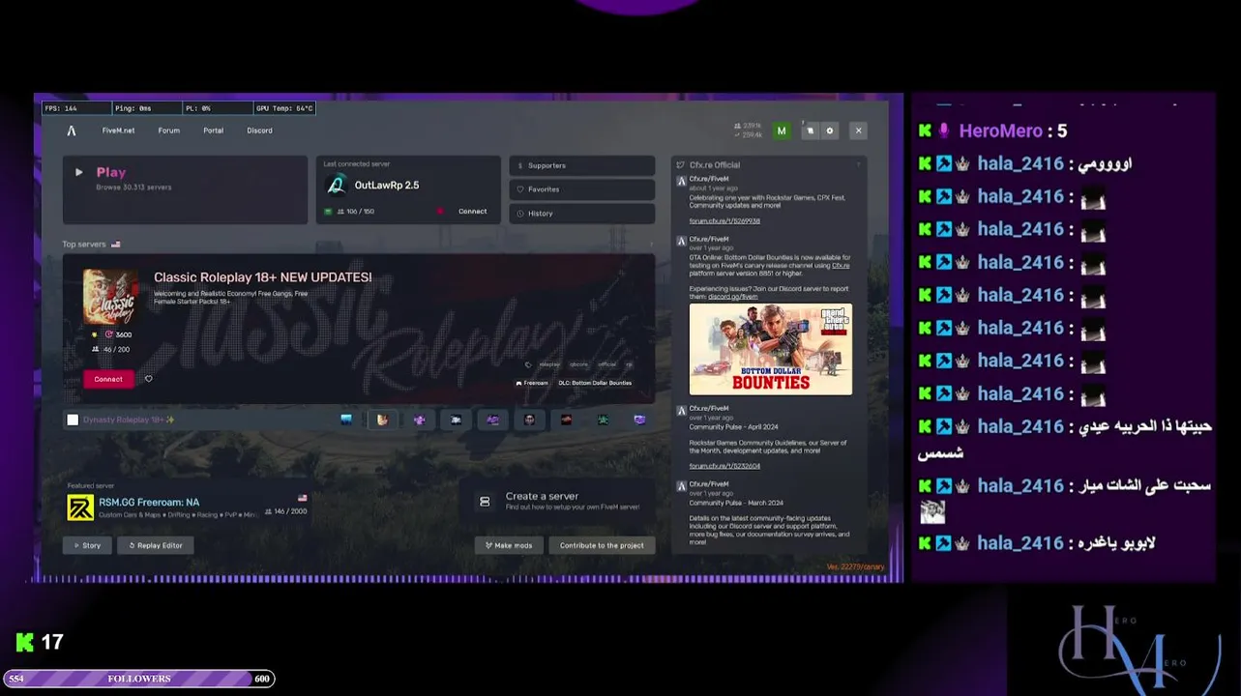
Task: Open the forum.cfx.re/t/5232604 link
Action: click(724, 466)
